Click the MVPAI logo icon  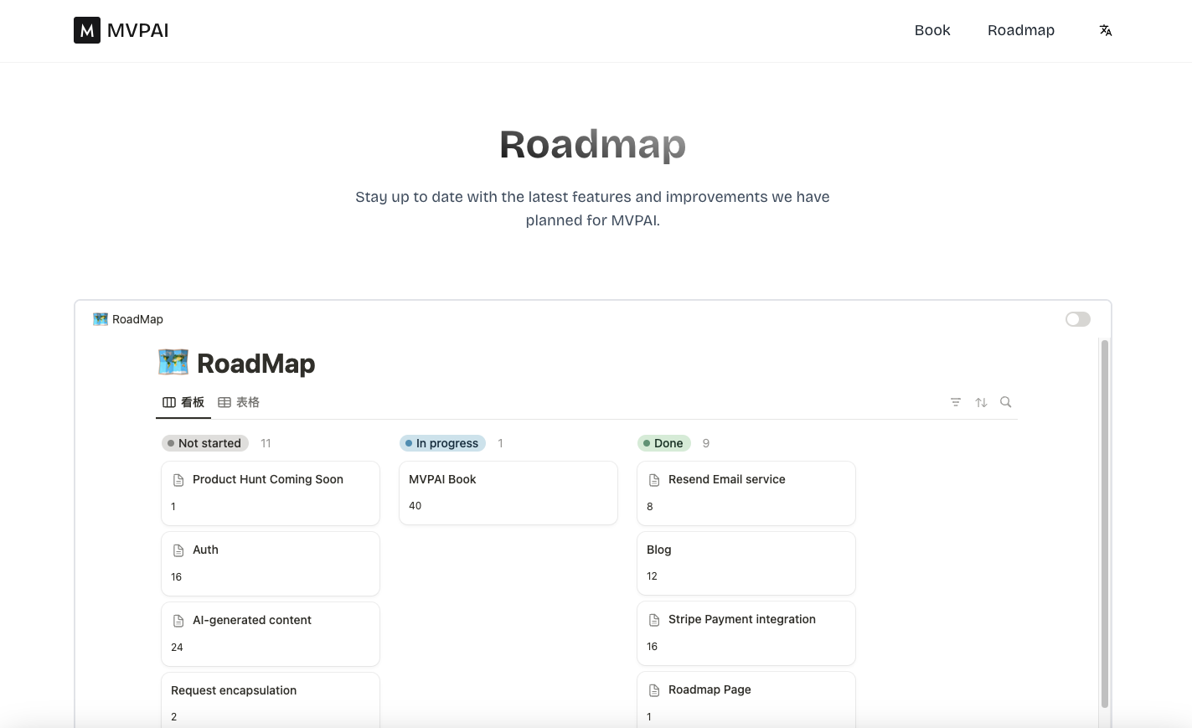coord(87,30)
